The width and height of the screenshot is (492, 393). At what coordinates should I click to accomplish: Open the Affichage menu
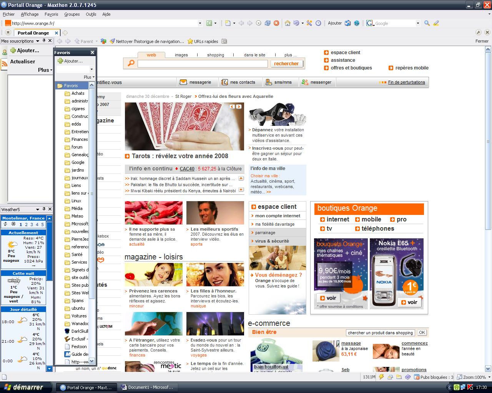(x=30, y=14)
